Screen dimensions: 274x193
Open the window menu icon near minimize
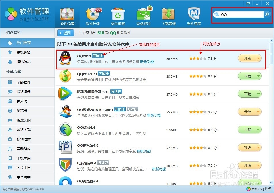[248, 3]
